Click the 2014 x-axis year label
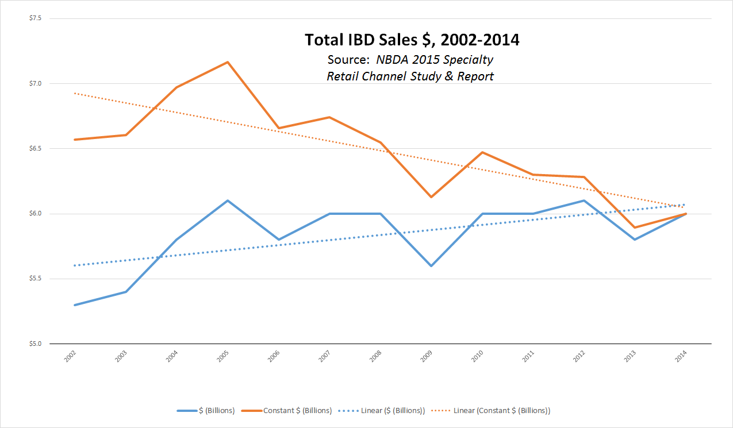This screenshot has width=733, height=428. click(x=681, y=357)
